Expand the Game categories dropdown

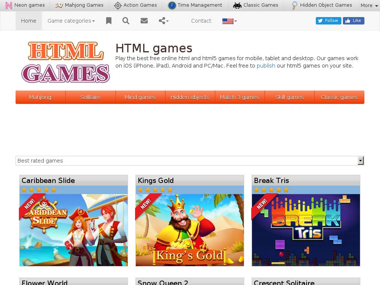pyautogui.click(x=71, y=21)
